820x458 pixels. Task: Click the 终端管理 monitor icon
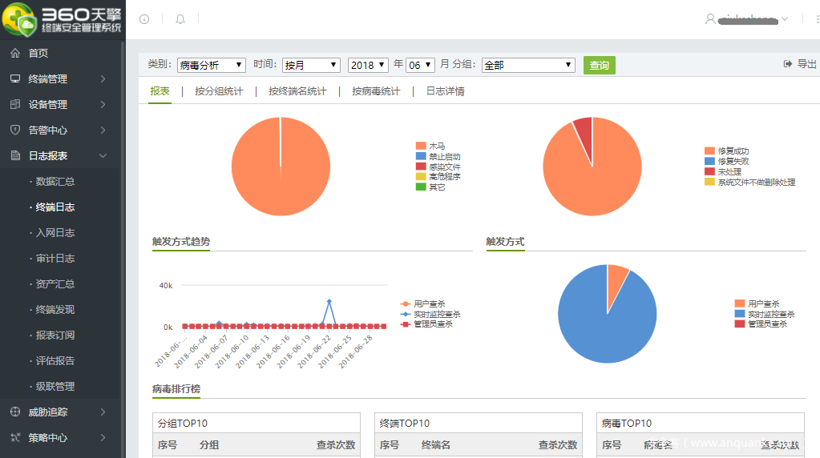14,78
